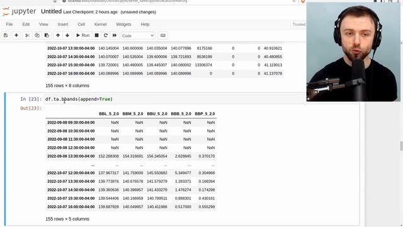
Task: Click the BBL_5_2.0 column header
Action: coord(109,113)
